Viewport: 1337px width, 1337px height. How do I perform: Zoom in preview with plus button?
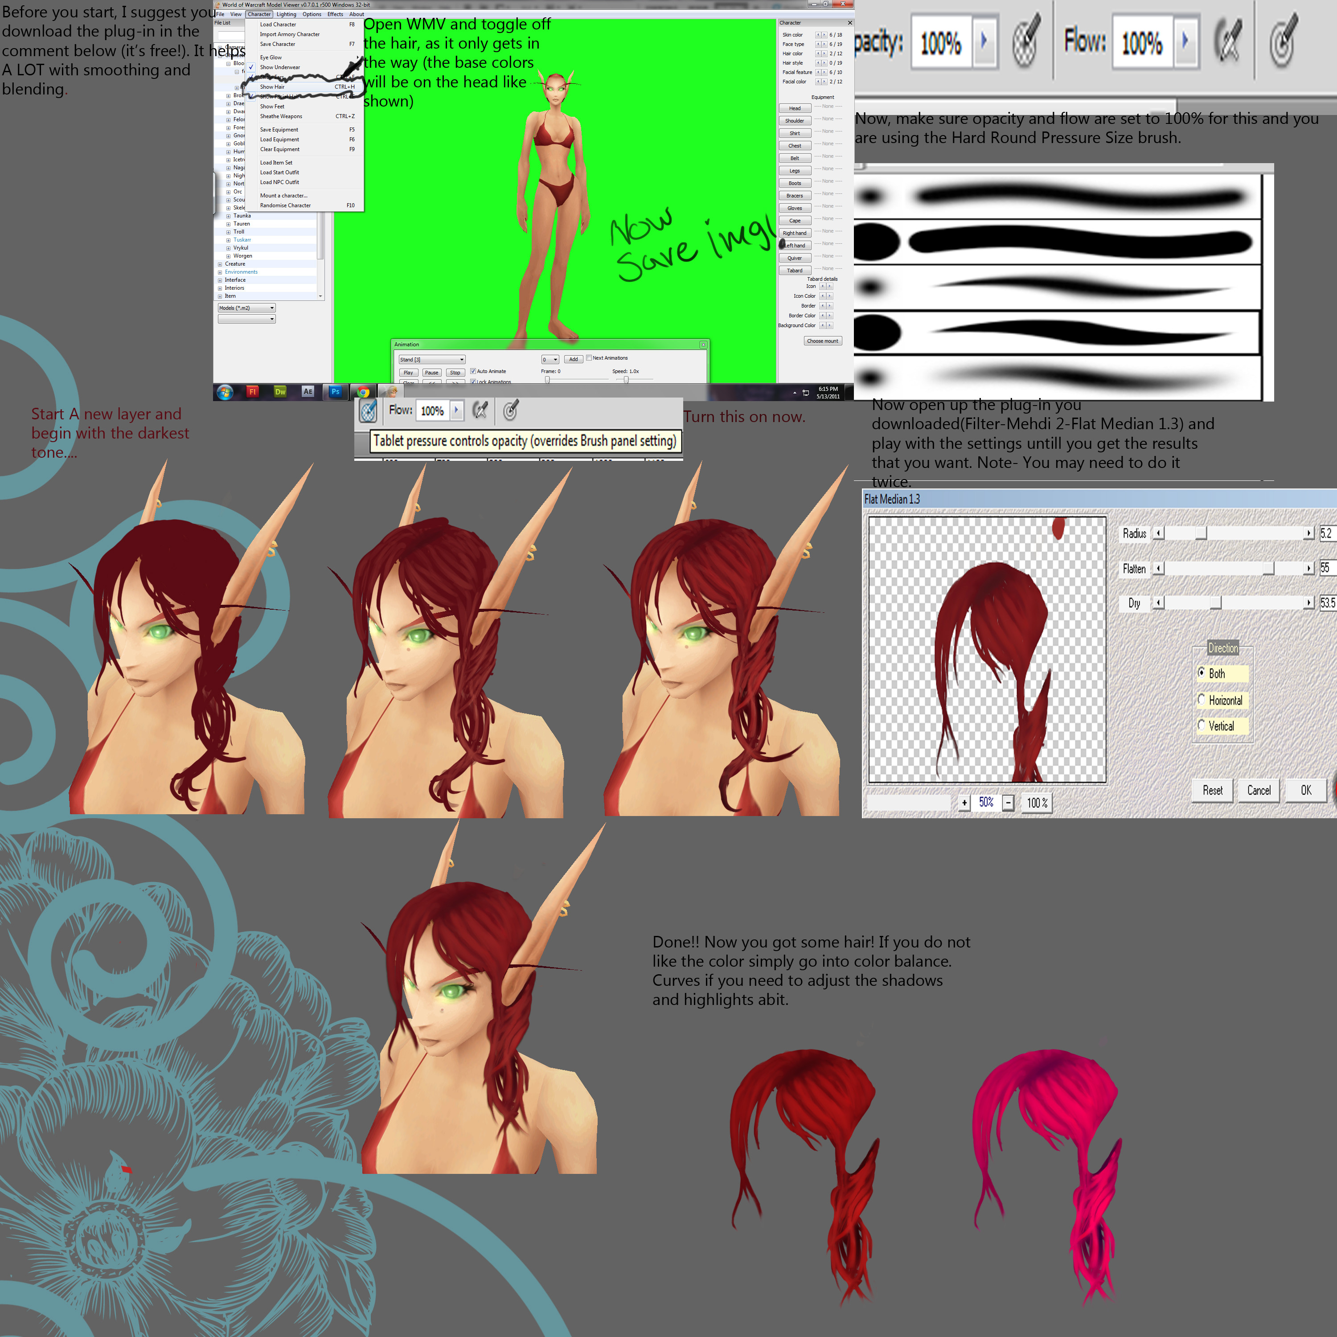click(x=965, y=803)
